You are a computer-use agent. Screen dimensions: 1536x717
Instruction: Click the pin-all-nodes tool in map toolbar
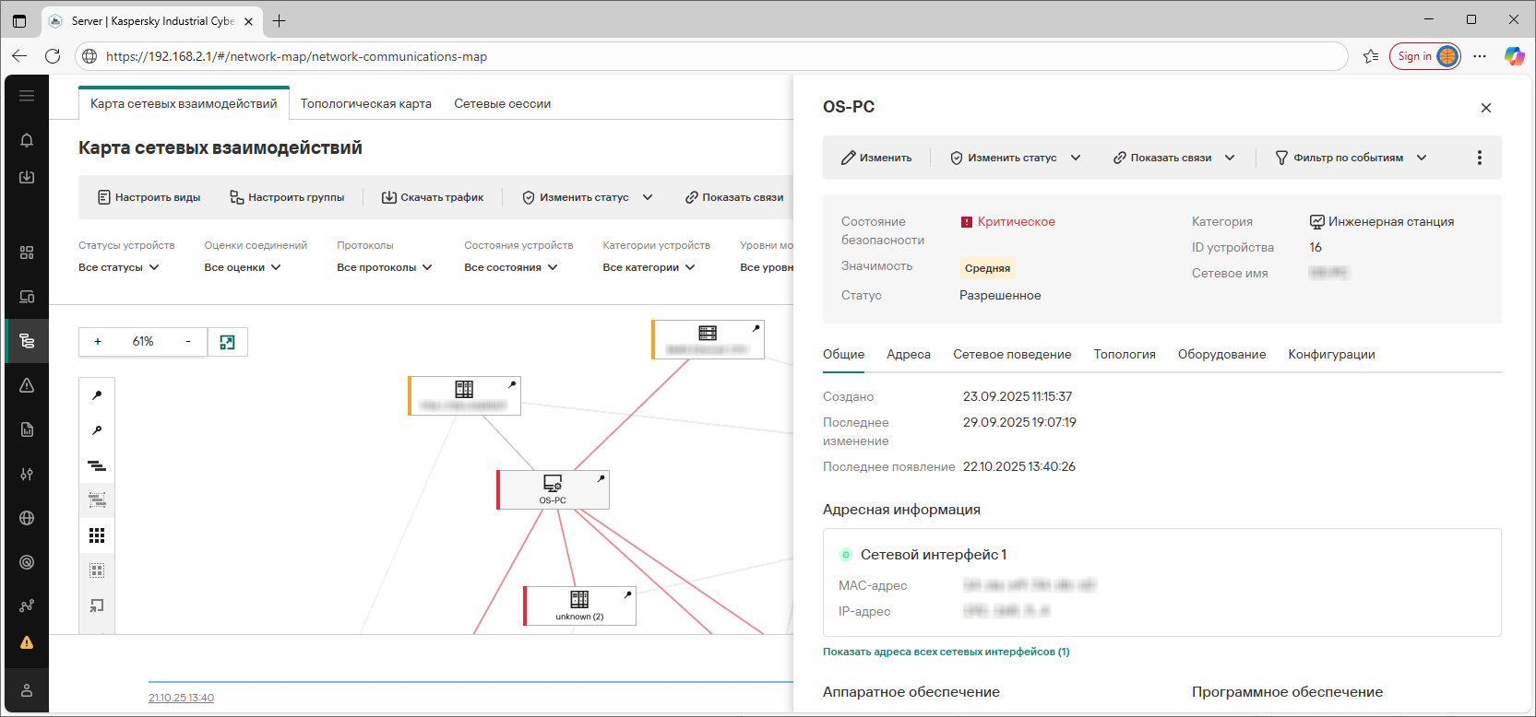(97, 395)
